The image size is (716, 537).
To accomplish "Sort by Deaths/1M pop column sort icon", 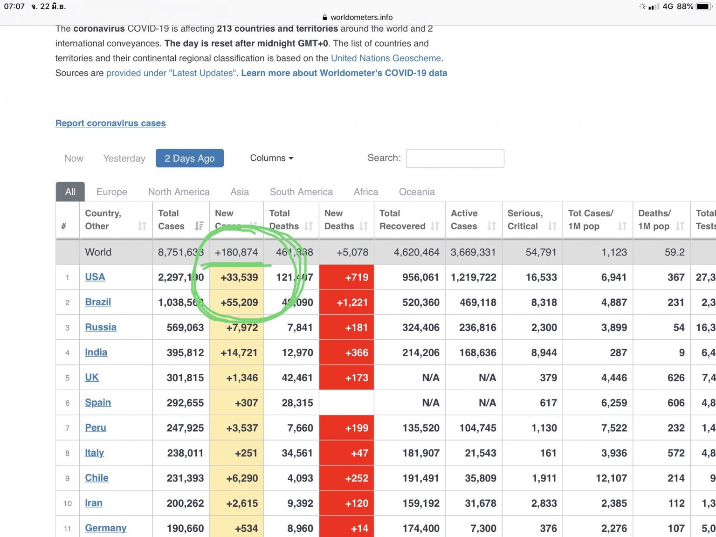I will pos(680,226).
